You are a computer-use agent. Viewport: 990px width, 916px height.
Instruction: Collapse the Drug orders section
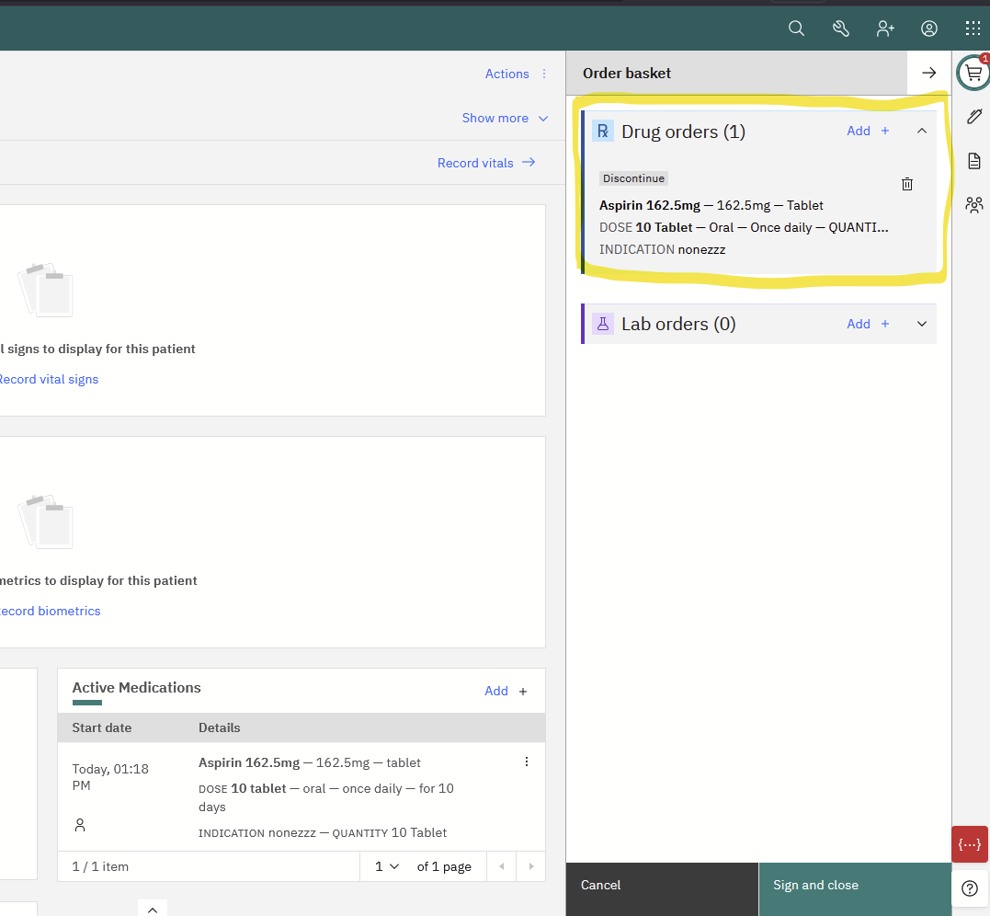tap(922, 132)
